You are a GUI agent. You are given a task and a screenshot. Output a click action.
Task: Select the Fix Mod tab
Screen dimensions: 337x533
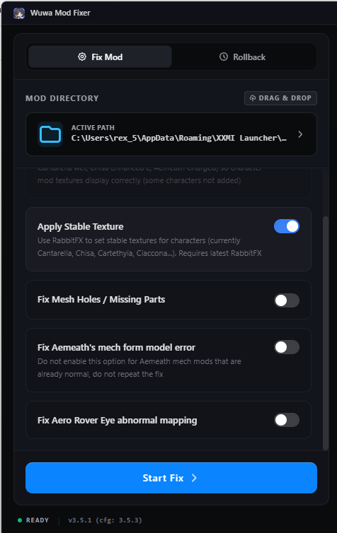tap(100, 57)
